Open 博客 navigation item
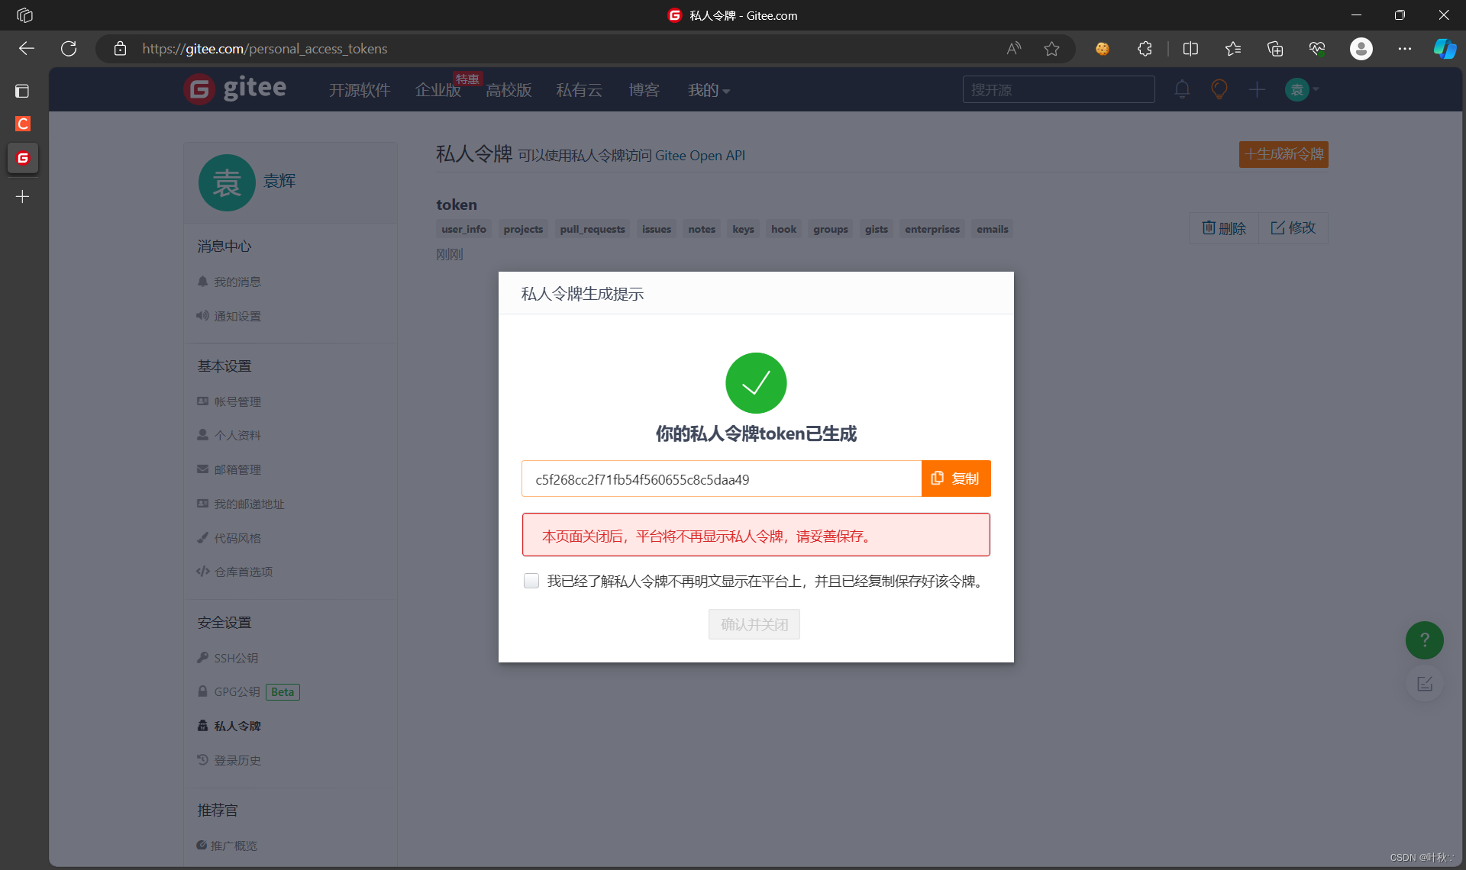Screen dimensions: 1466x870 (644, 90)
